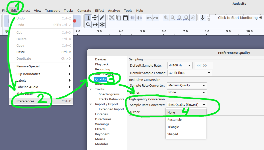
Task: Select the Envelope tool
Action: [x=95, y=18]
